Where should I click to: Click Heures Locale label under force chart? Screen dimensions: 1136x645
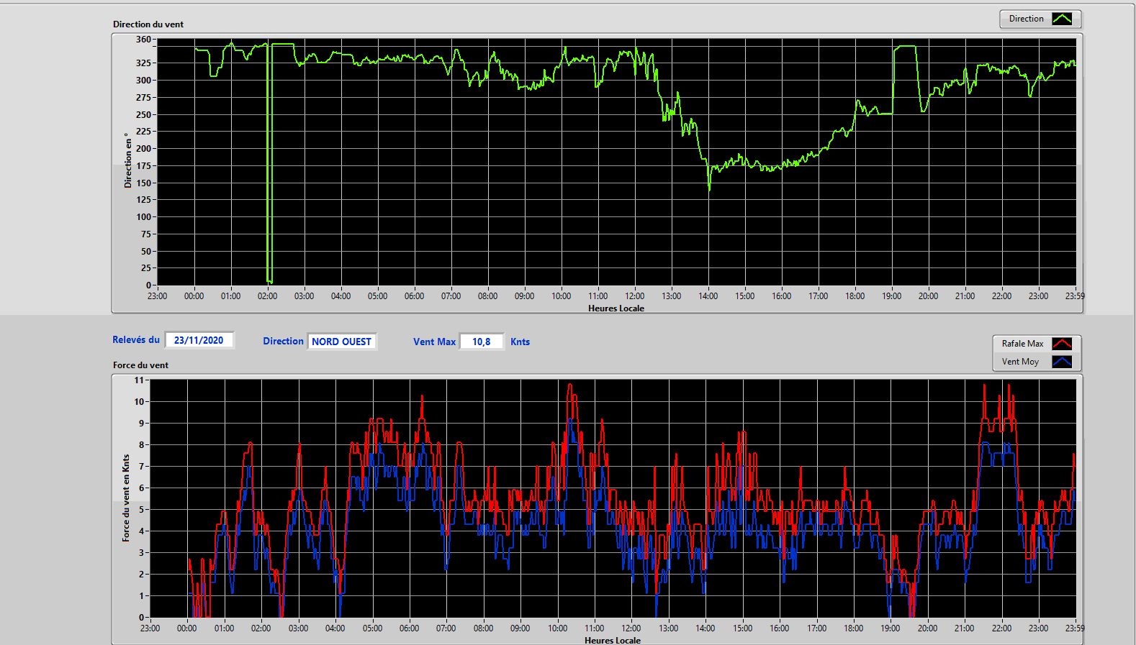coord(613,640)
